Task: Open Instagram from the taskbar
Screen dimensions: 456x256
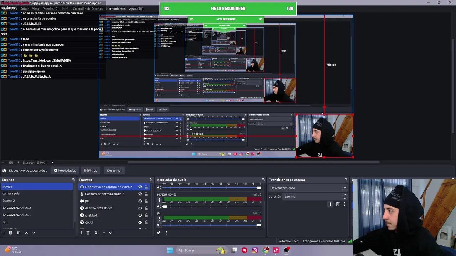Action: pos(255,250)
